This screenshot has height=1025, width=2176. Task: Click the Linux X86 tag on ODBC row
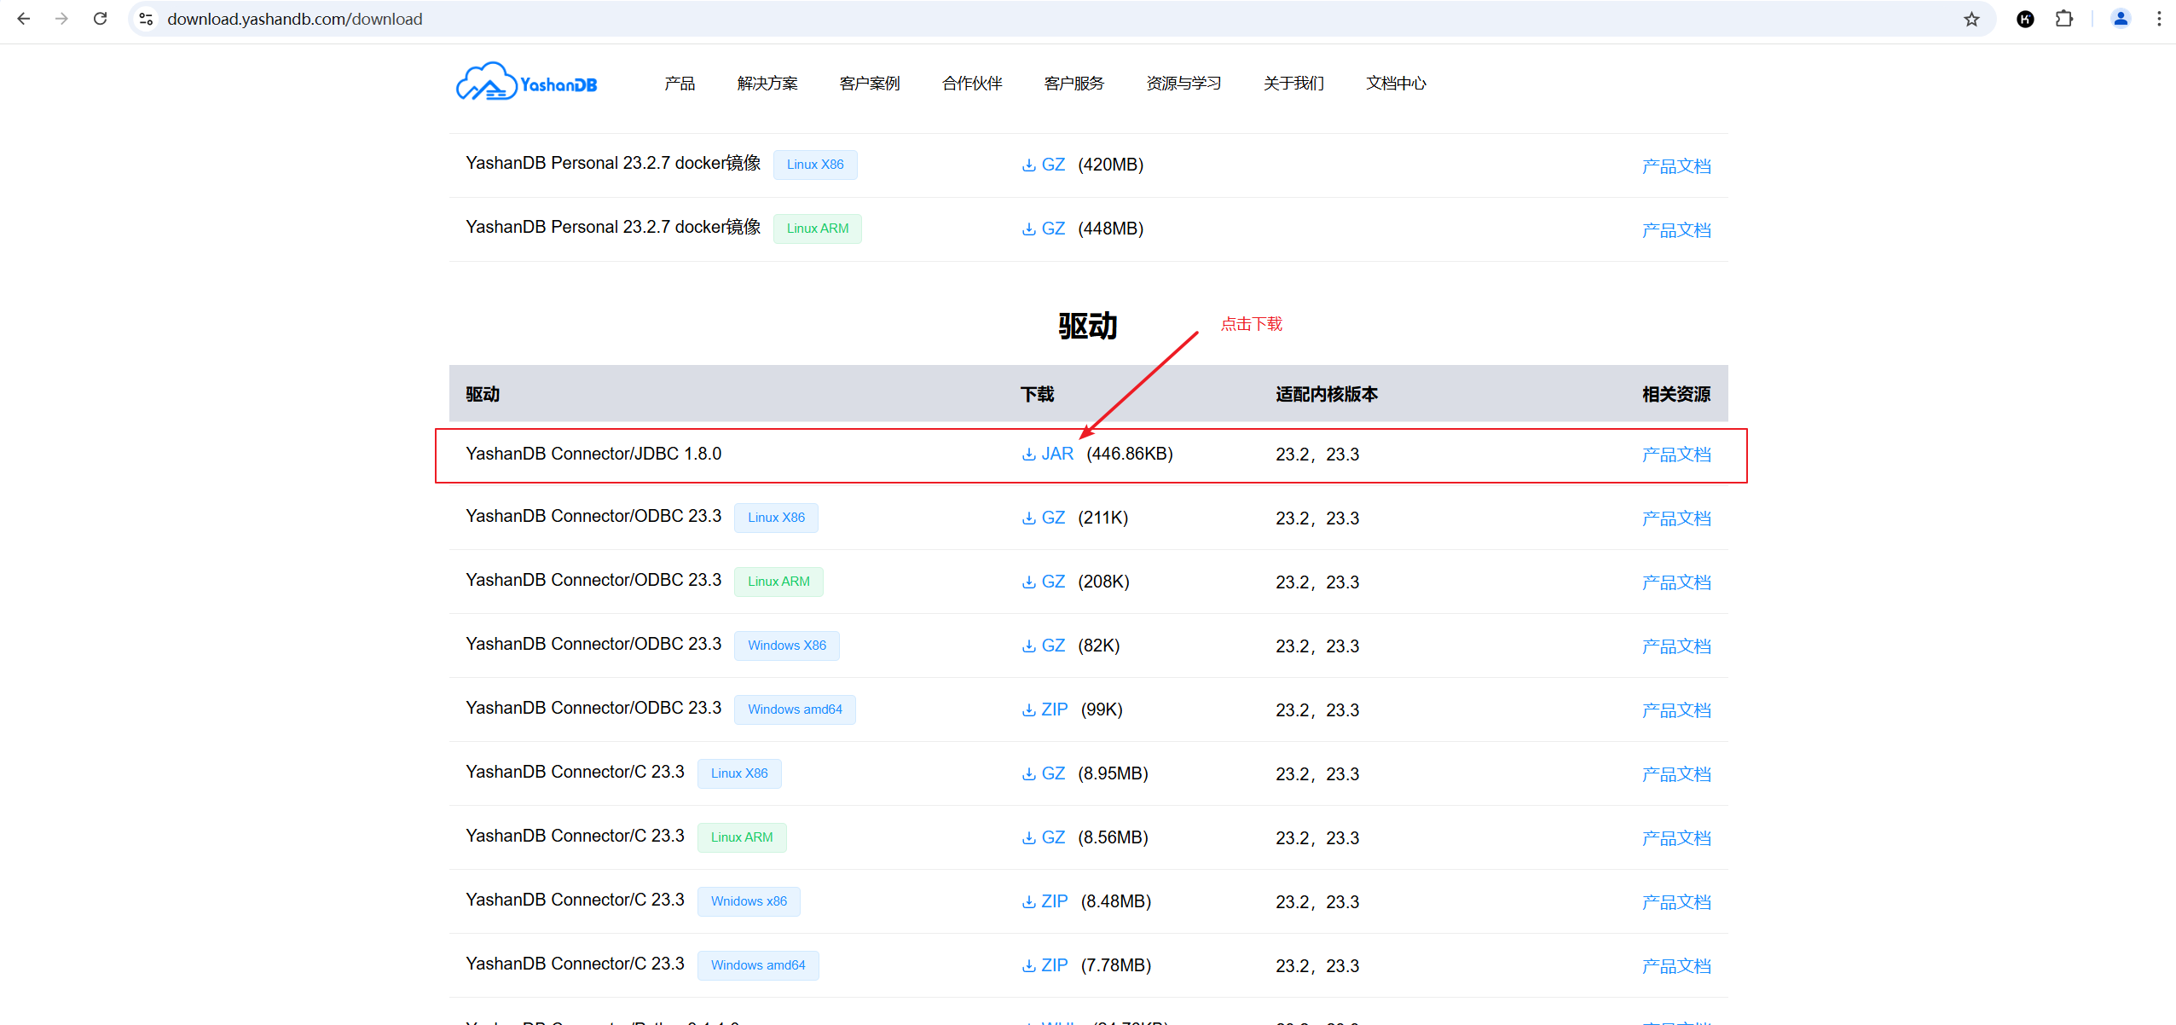click(775, 518)
